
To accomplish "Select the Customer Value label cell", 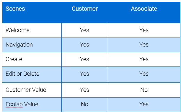I will click(x=32, y=90).
